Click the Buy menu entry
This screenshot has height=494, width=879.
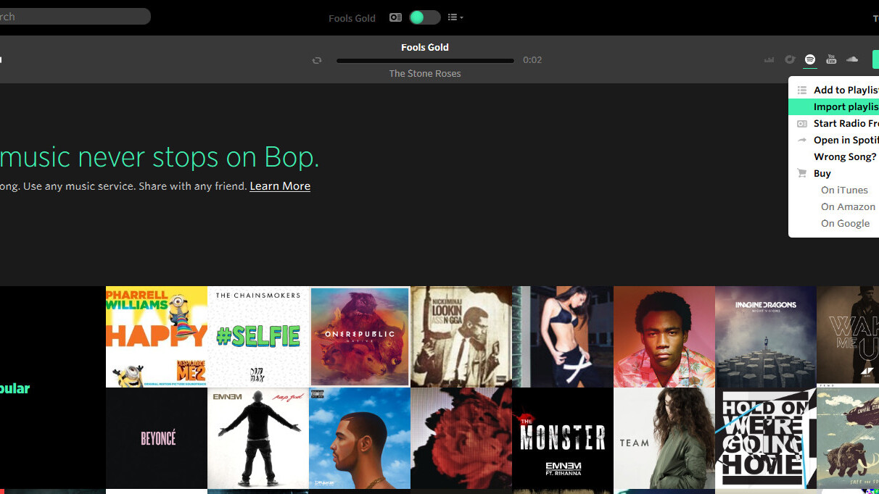pos(833,173)
